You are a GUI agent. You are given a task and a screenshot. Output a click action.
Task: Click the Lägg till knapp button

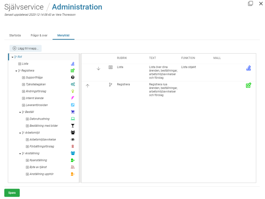pos(26,48)
